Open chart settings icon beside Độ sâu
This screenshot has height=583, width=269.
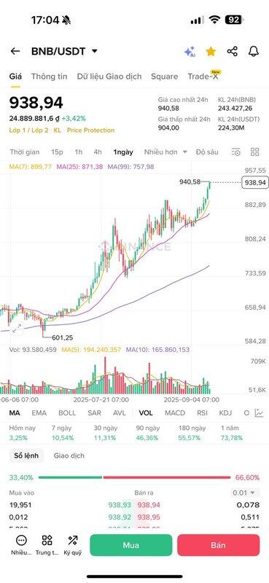pyautogui.click(x=236, y=152)
